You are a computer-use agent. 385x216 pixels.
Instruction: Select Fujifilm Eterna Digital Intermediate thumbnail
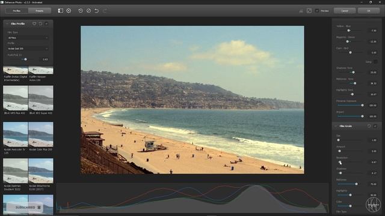(x=15, y=70)
